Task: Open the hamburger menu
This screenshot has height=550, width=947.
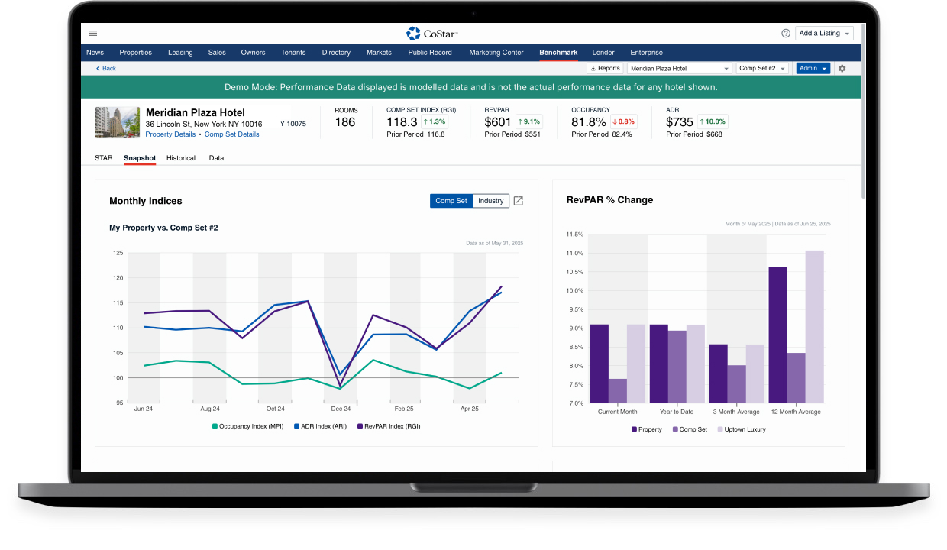Action: pos(93,34)
